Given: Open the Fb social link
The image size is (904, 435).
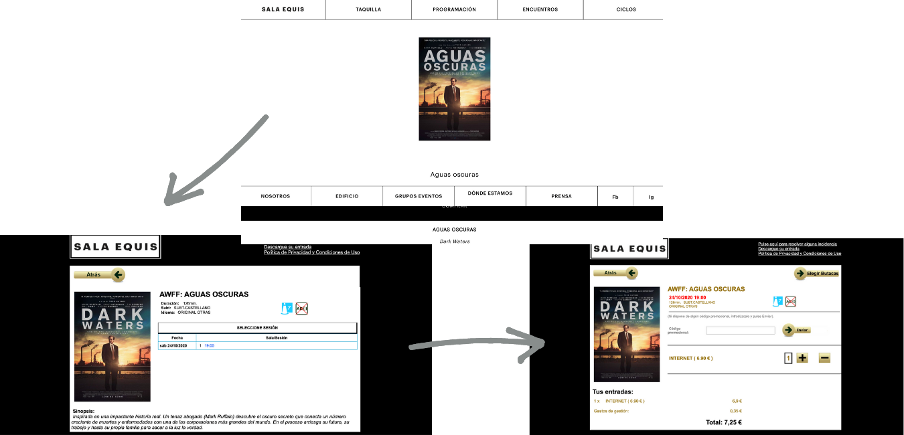Looking at the screenshot, I should click(x=615, y=197).
